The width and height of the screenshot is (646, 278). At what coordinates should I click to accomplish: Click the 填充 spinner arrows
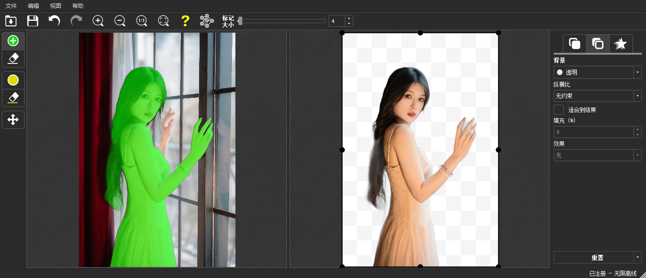[638, 132]
